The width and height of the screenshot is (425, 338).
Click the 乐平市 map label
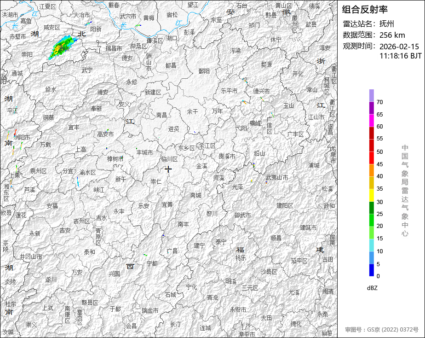click(229, 91)
